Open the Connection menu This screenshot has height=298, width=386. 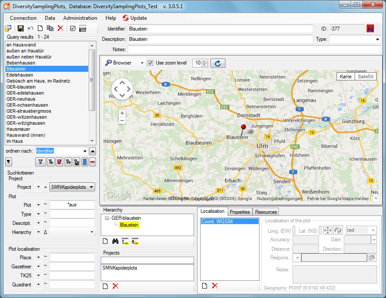(23, 18)
